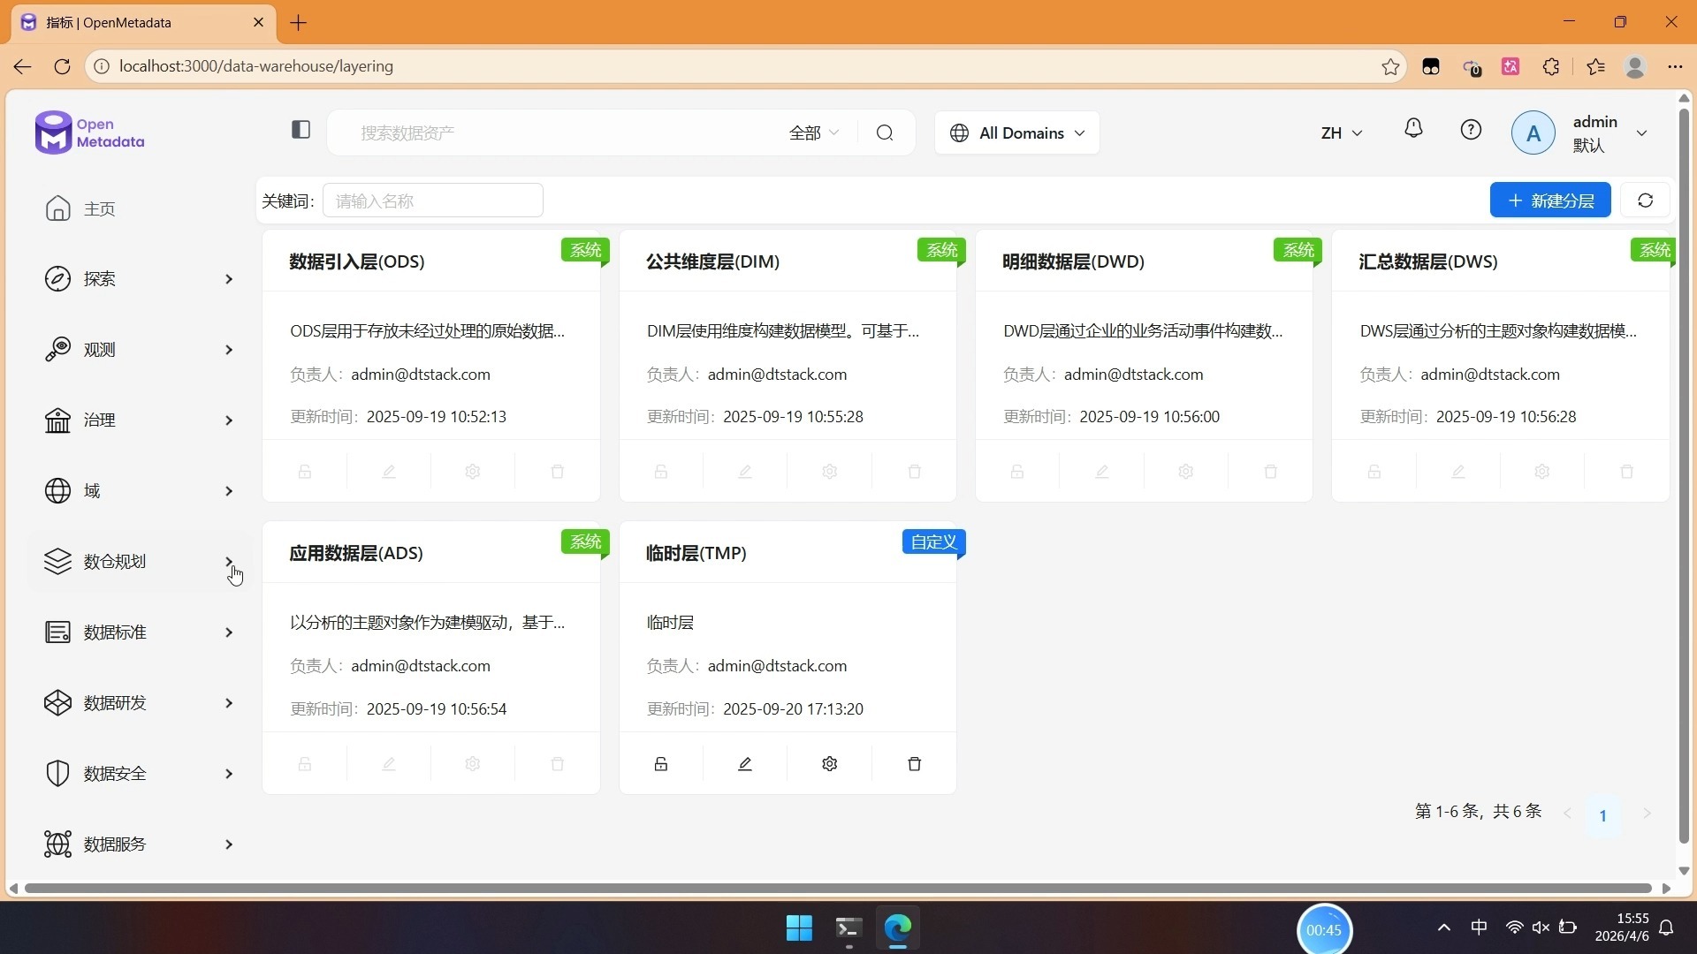The height and width of the screenshot is (954, 1697).
Task: Click the settings gear on the 应用数据层(ADS) card
Action: point(473,764)
